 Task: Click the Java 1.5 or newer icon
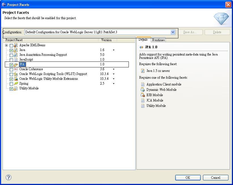143,71
